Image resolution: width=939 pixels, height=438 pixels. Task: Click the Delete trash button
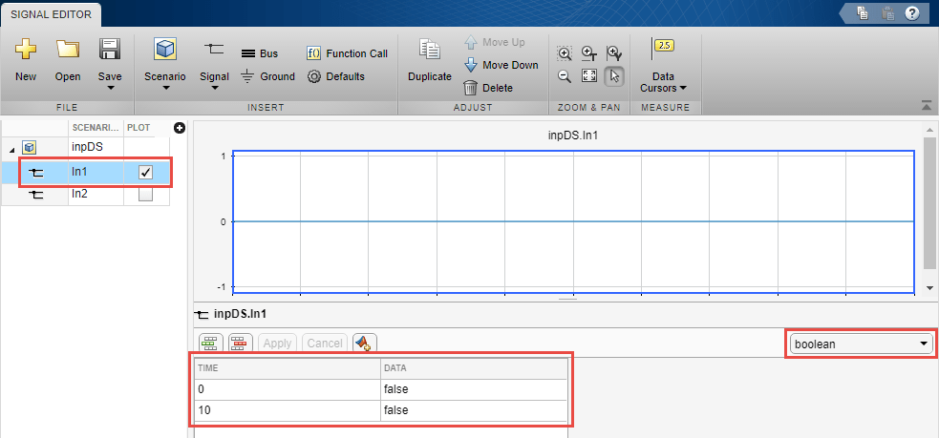pyautogui.click(x=488, y=88)
